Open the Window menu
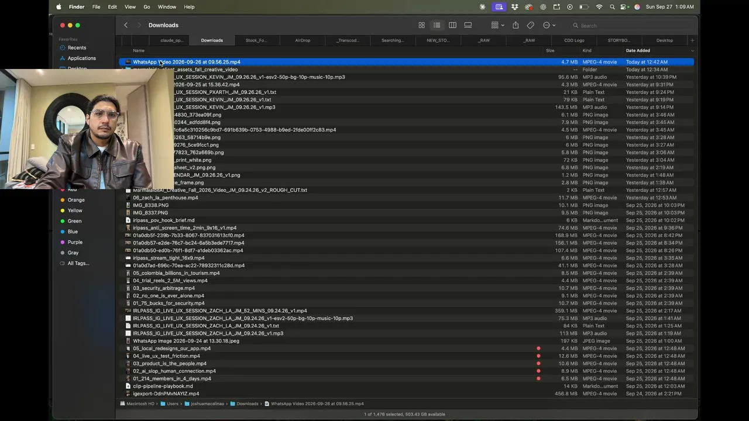Image resolution: width=749 pixels, height=421 pixels. point(167,7)
